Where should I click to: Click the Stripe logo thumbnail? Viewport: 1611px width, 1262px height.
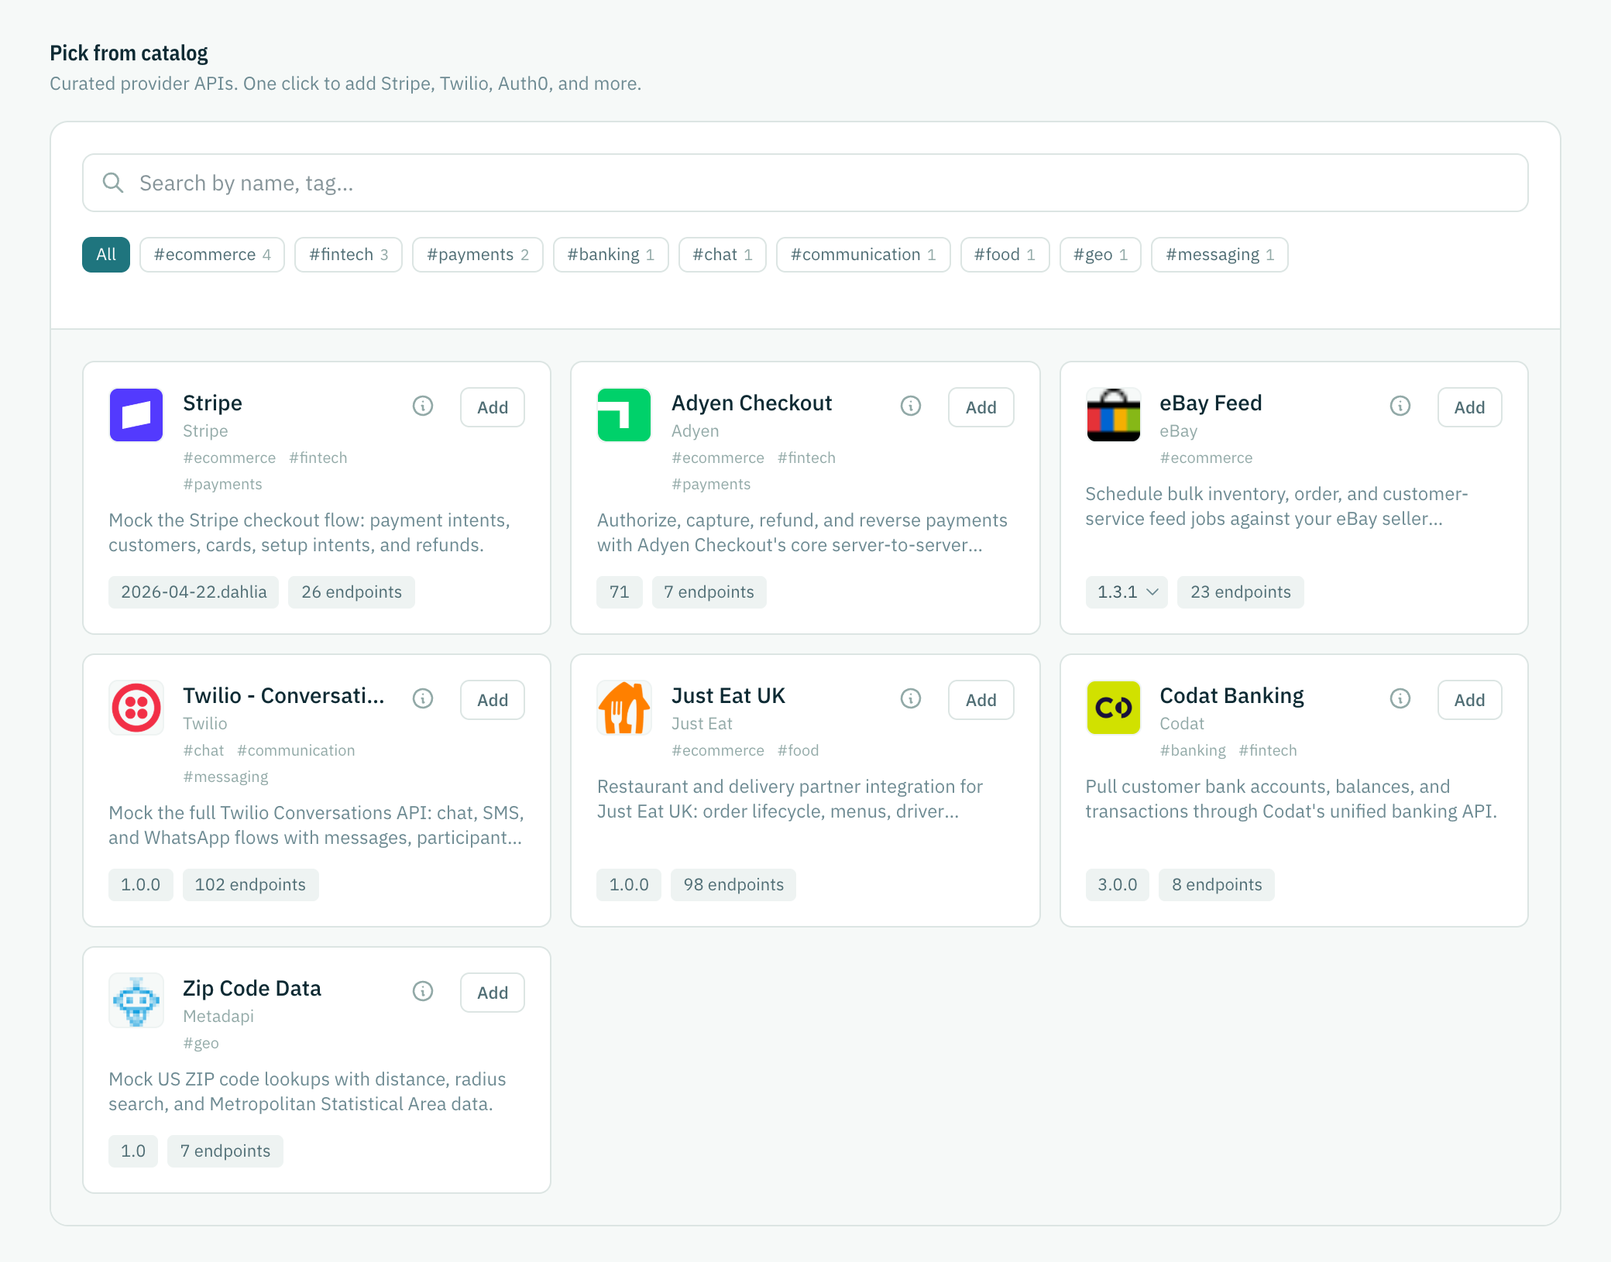click(x=136, y=415)
